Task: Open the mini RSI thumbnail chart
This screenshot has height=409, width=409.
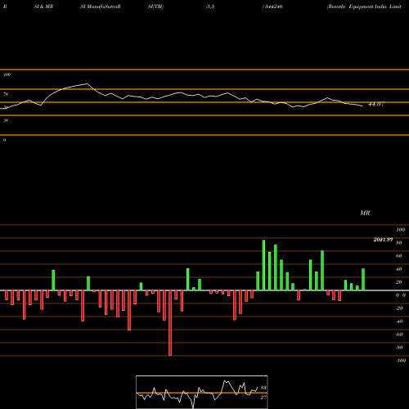Action: pyautogui.click(x=202, y=392)
